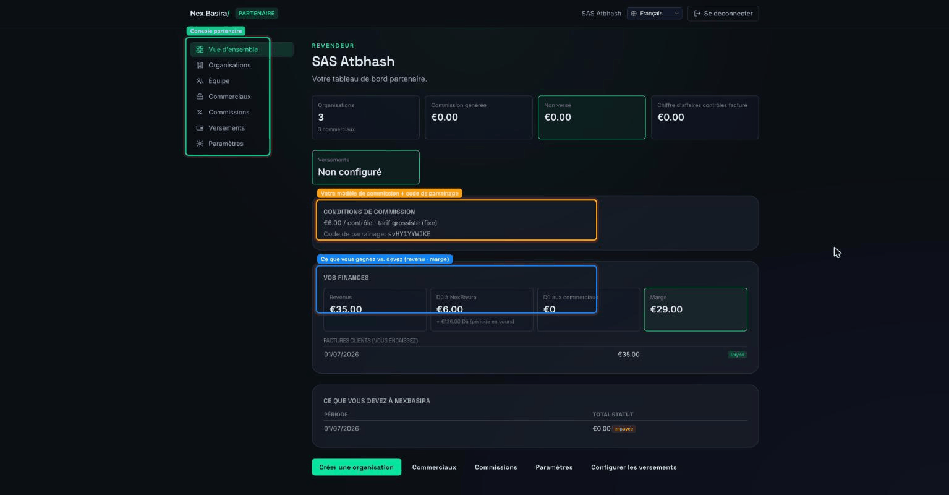Click the PÉRIODE column header

point(336,415)
